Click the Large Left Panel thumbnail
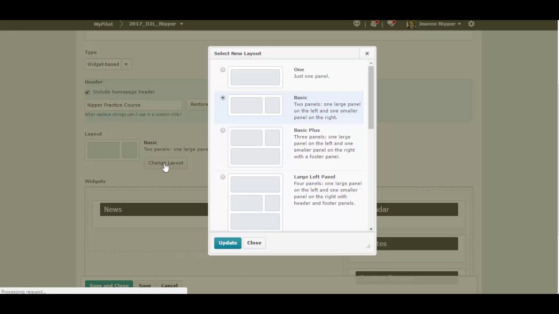559x314 pixels. (255, 203)
